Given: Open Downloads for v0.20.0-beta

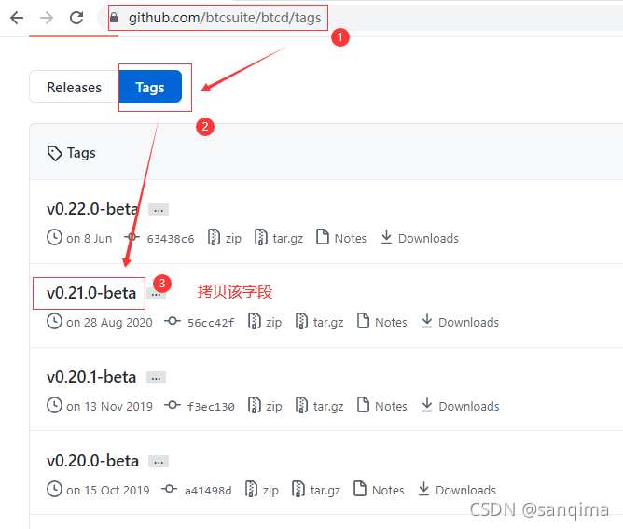Looking at the screenshot, I should pos(457,490).
